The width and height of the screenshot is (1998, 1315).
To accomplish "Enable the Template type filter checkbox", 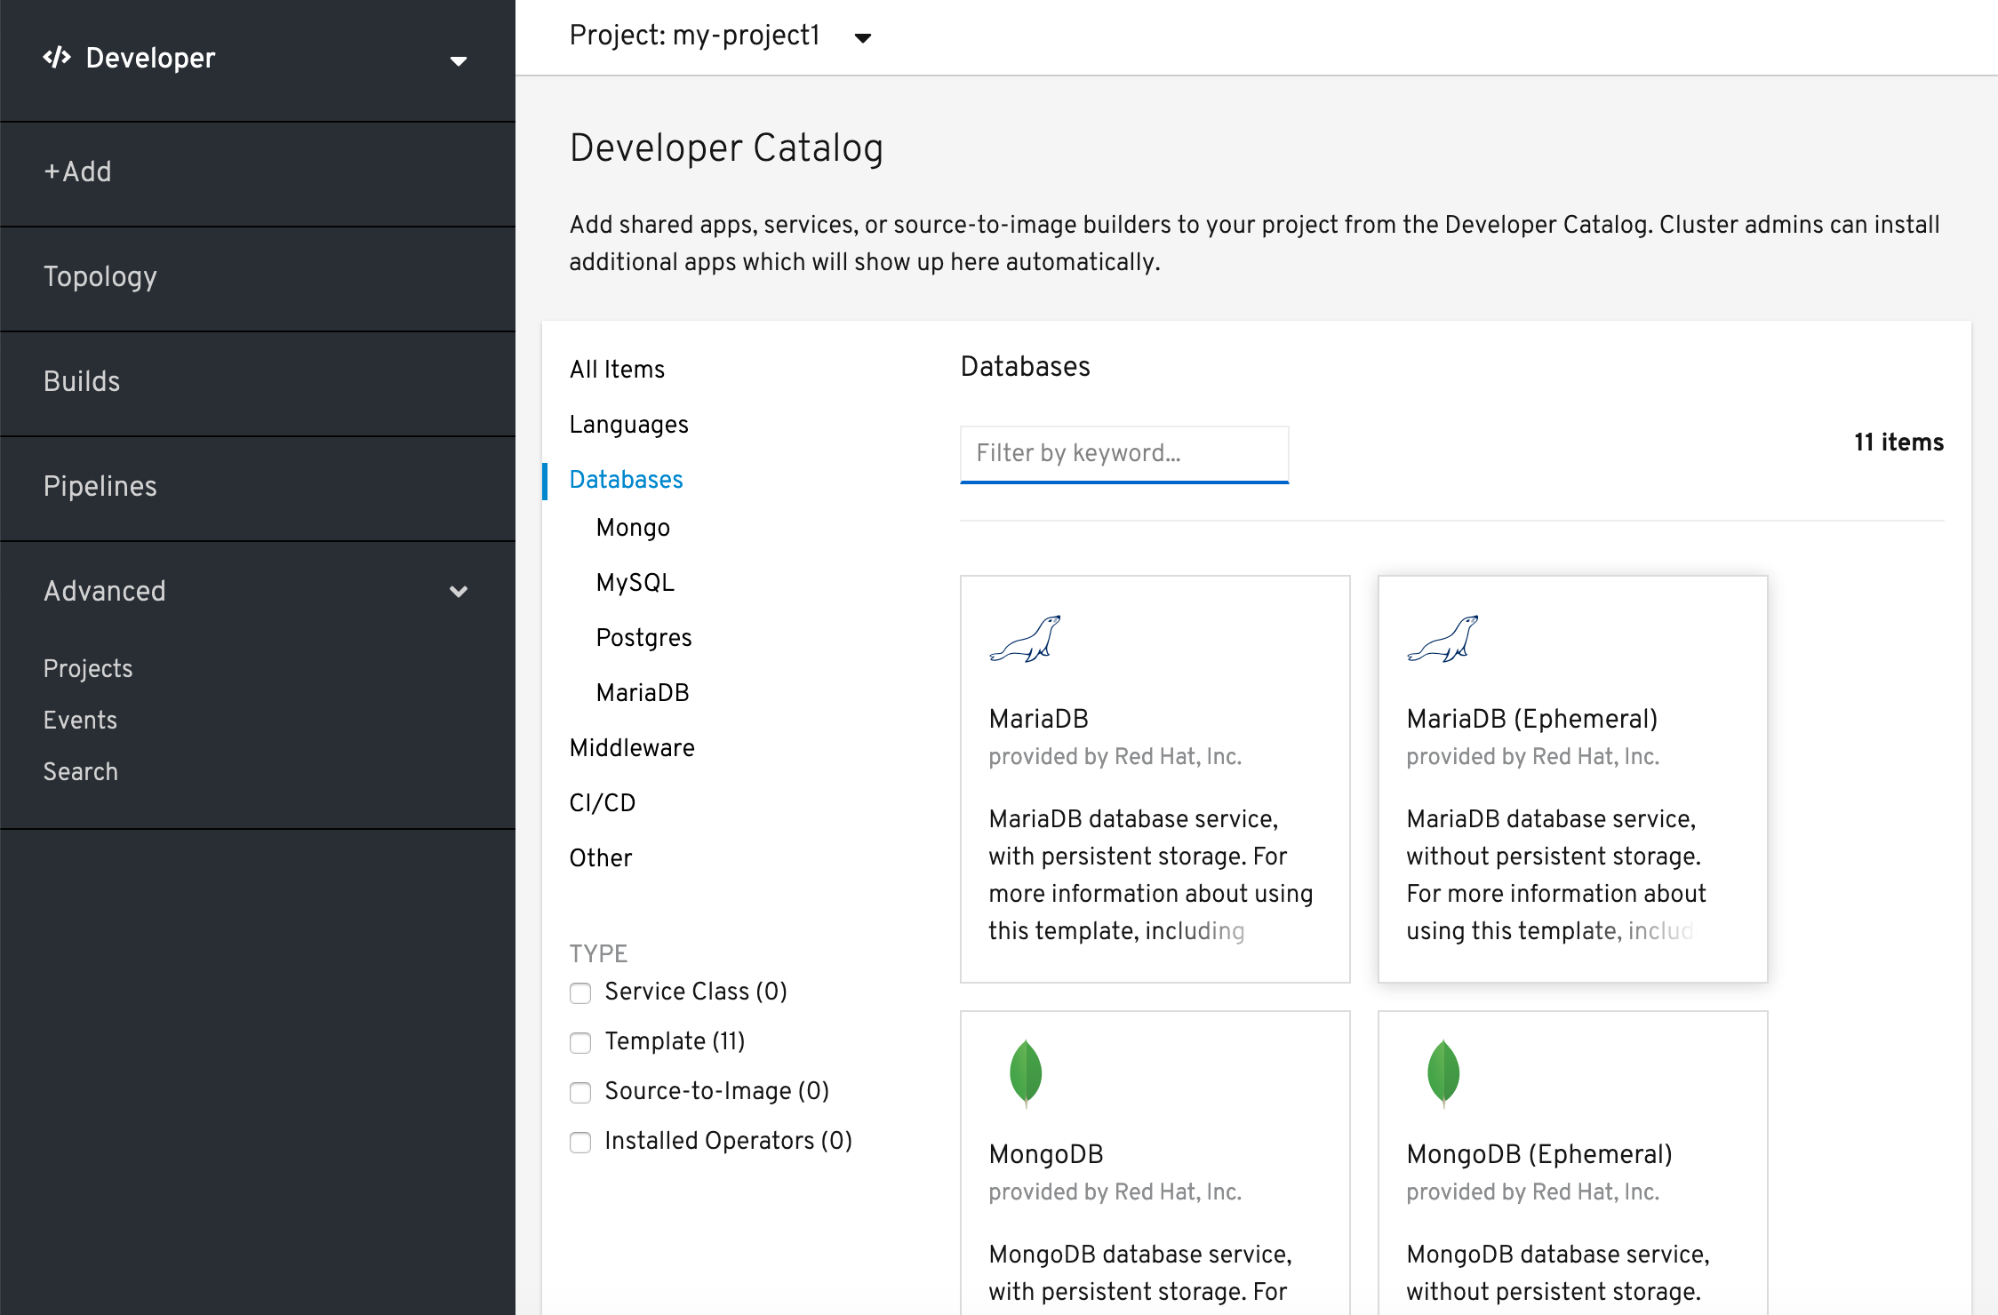I will (579, 1042).
